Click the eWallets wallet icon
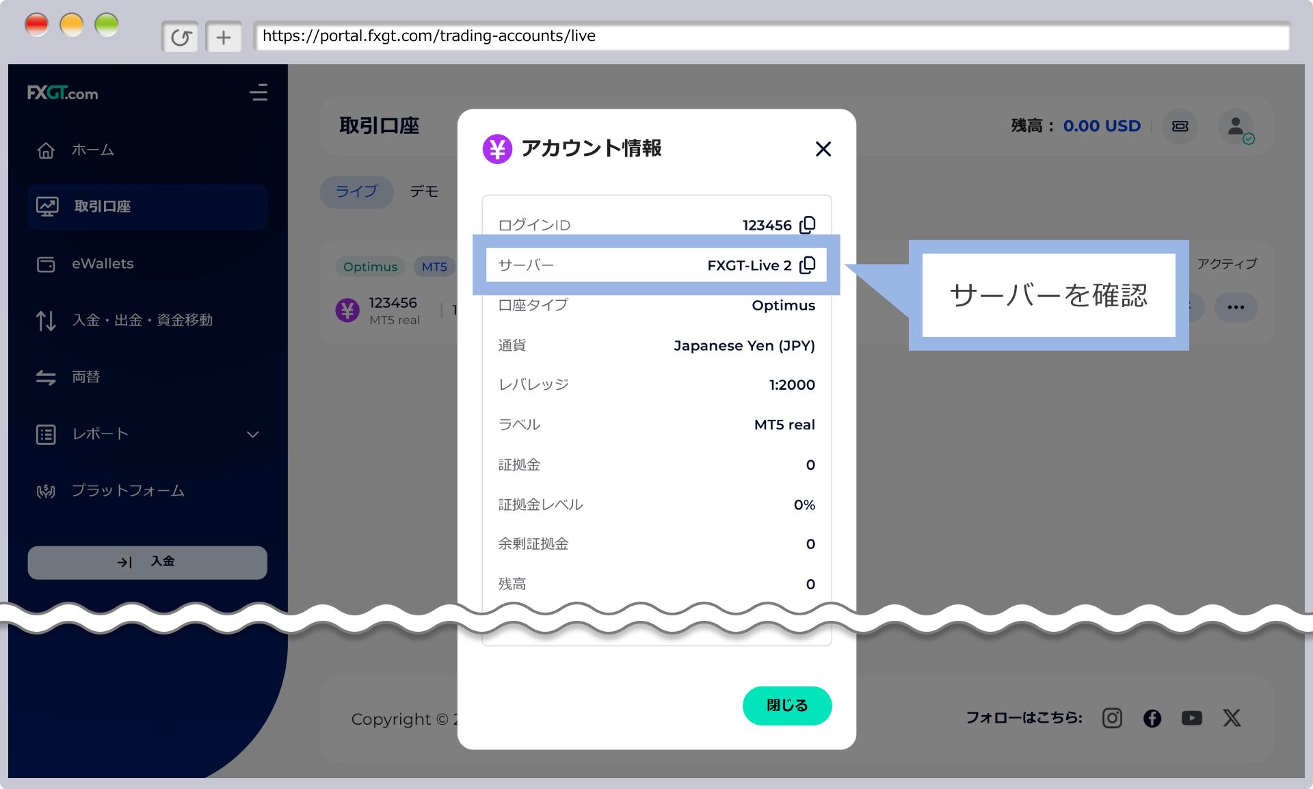 46,264
